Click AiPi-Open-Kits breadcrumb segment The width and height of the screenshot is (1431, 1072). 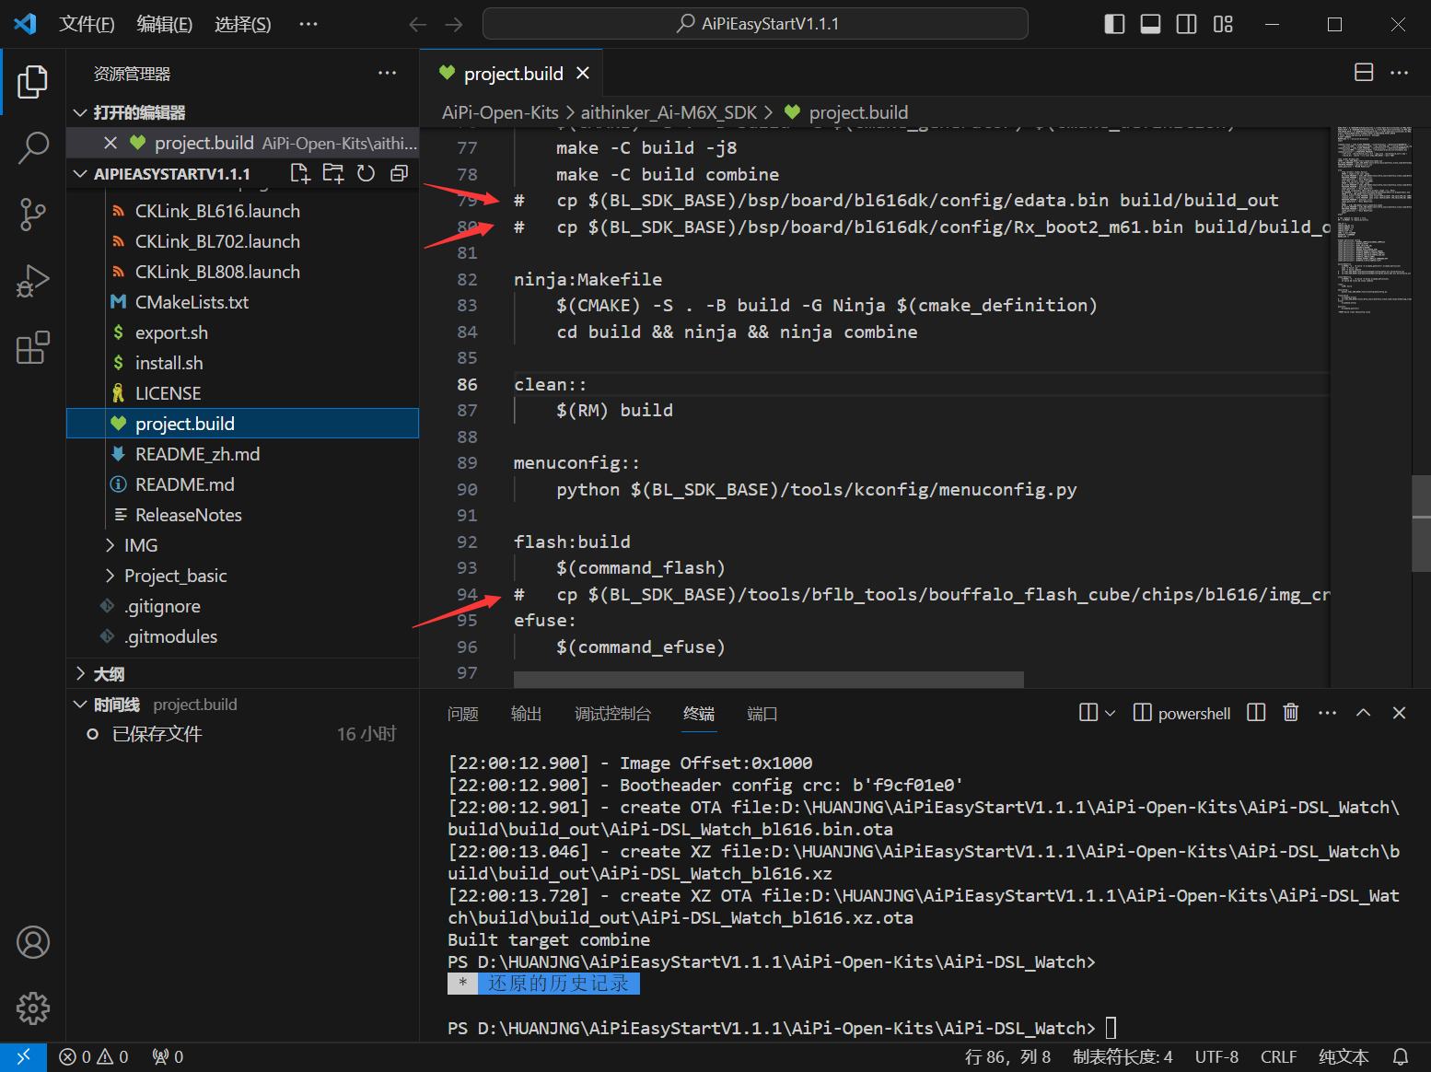click(x=500, y=112)
